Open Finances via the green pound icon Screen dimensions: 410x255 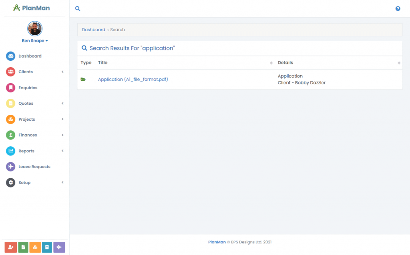(11, 135)
